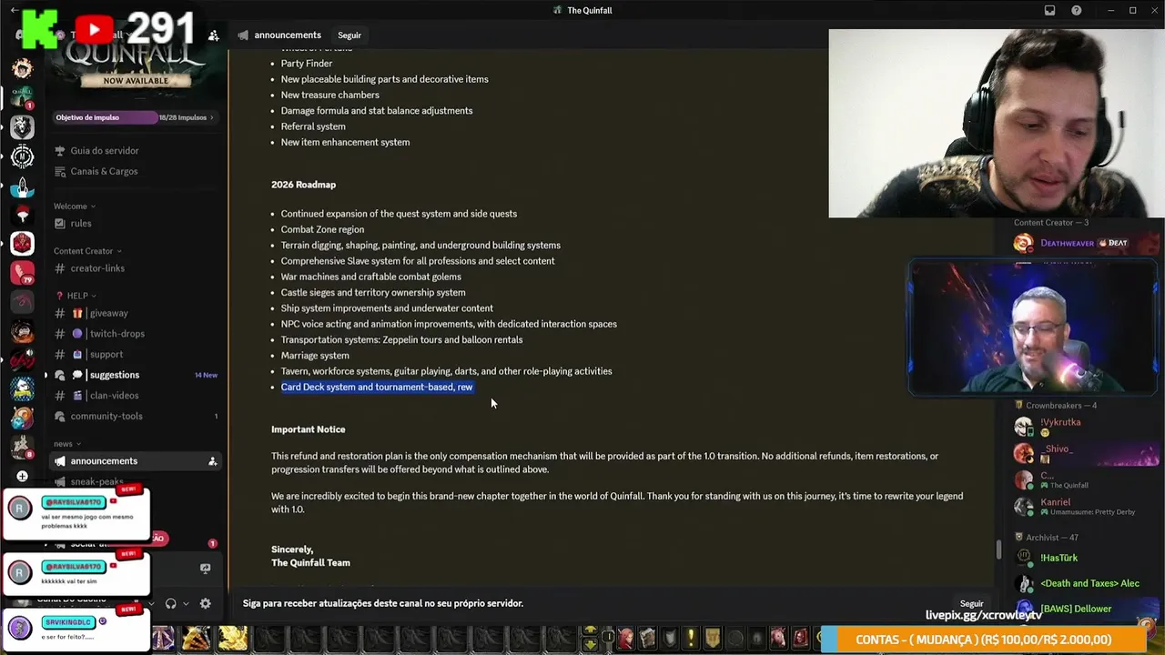Click the Castle sieges and territory ownership item
Screen dimensions: 1165x655
pyautogui.click(x=373, y=293)
